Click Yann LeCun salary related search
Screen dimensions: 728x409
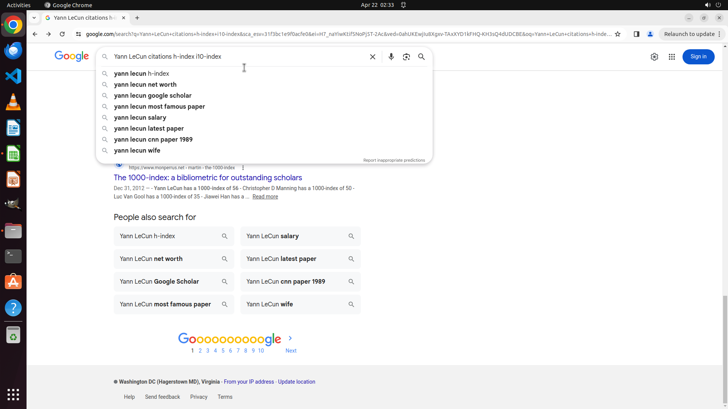pos(300,236)
